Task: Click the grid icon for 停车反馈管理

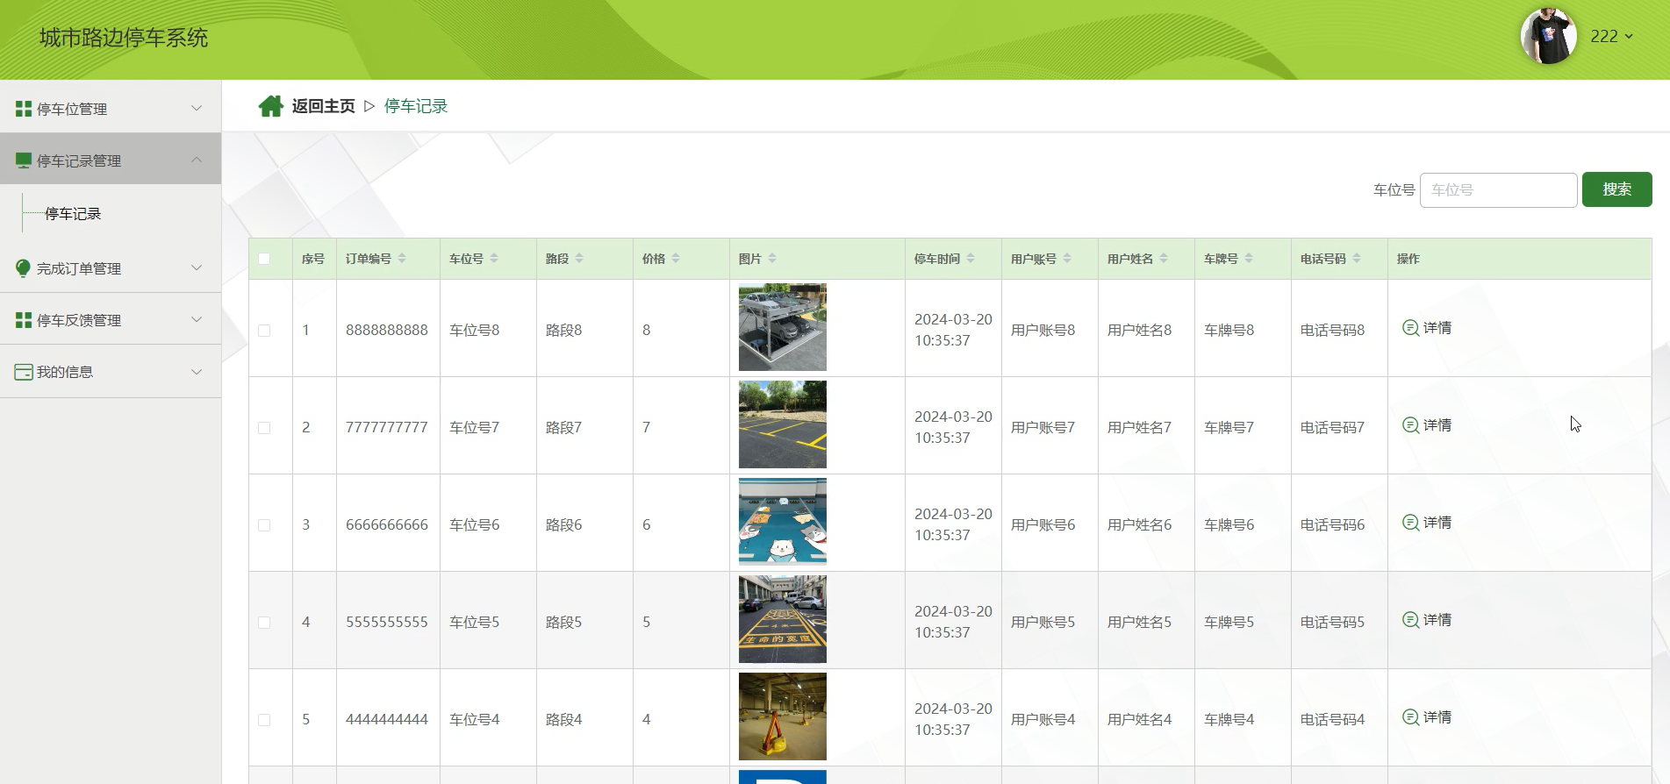Action: (24, 320)
